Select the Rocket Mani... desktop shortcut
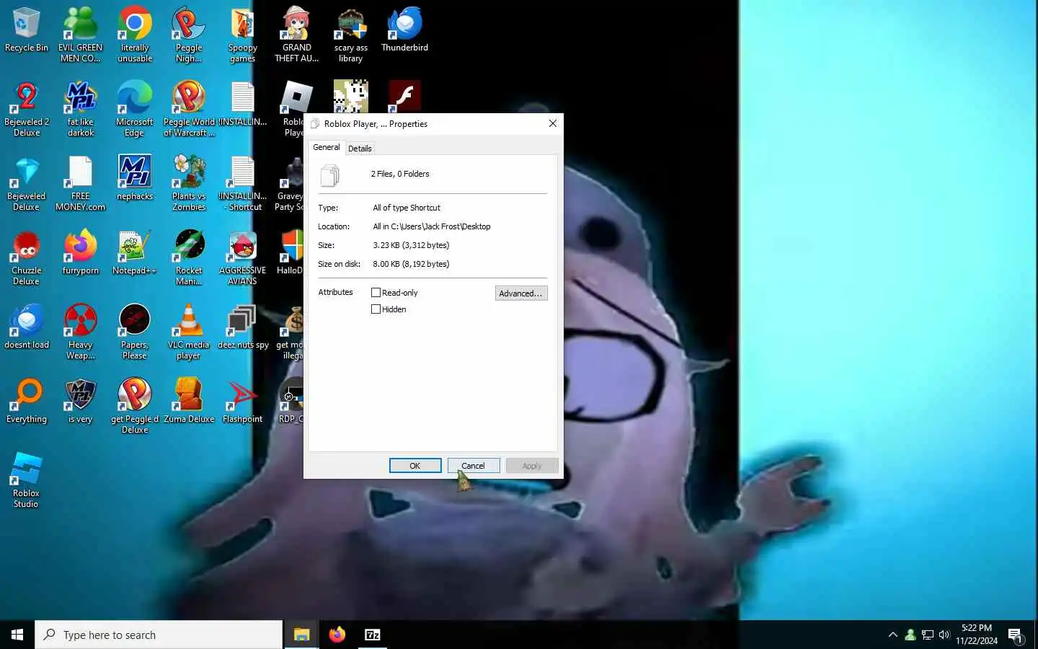 pyautogui.click(x=189, y=257)
